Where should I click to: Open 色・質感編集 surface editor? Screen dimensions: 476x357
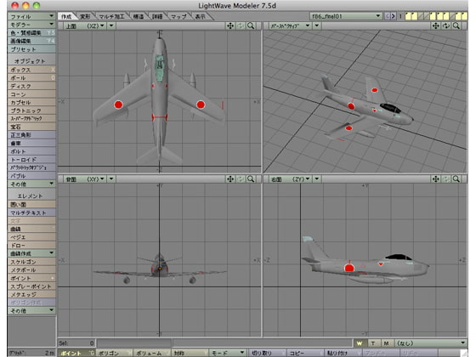tap(31, 32)
